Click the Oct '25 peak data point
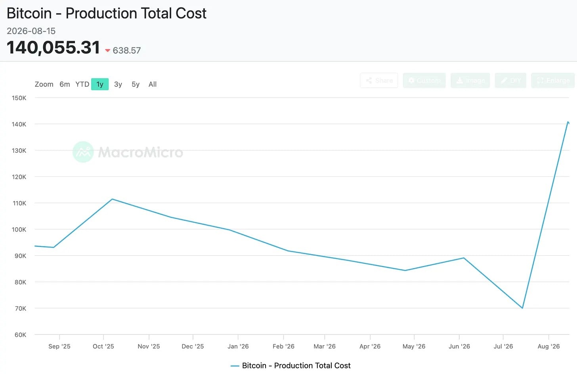Screen dimensions: 577x374 [113, 199]
